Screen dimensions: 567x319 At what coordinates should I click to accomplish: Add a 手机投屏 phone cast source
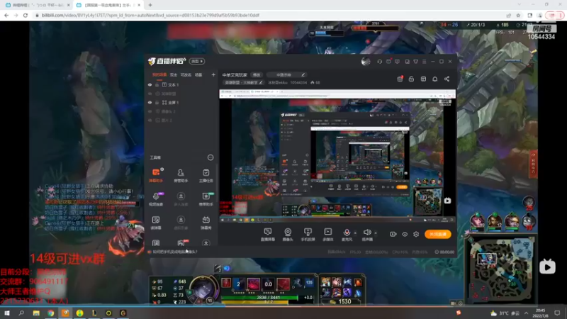click(x=308, y=235)
